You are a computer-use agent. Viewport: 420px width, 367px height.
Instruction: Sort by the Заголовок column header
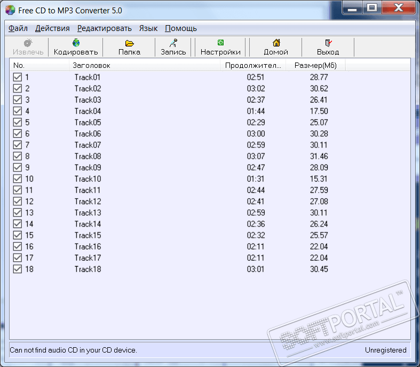(145, 65)
